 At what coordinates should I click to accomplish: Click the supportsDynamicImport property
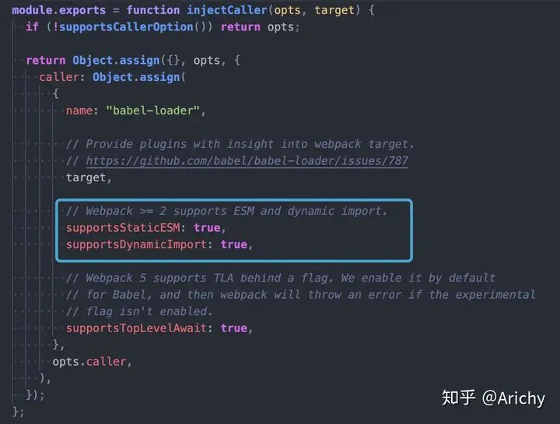click(136, 245)
